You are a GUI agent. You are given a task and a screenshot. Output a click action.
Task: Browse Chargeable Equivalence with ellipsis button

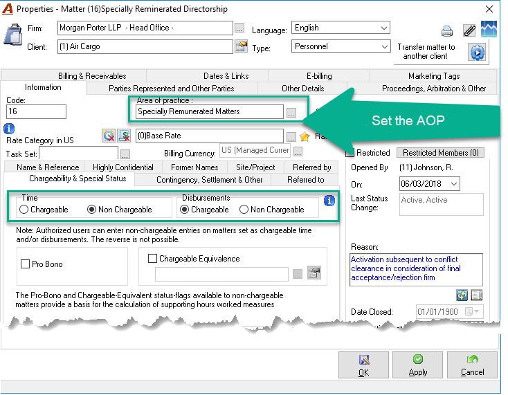tap(298, 274)
